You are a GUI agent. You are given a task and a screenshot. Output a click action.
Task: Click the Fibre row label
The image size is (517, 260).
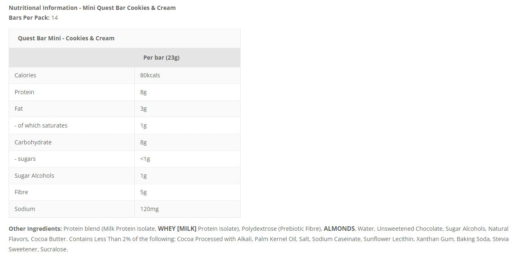[21, 192]
